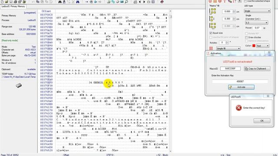Toggle the Use the selected shape checkbox
The height and width of the screenshot is (156, 278).
245,1
